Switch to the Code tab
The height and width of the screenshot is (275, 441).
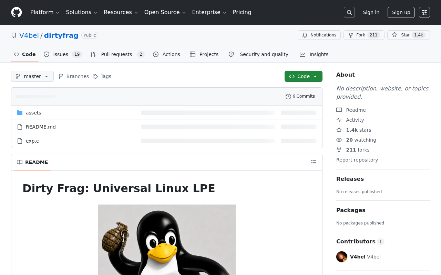(x=25, y=54)
